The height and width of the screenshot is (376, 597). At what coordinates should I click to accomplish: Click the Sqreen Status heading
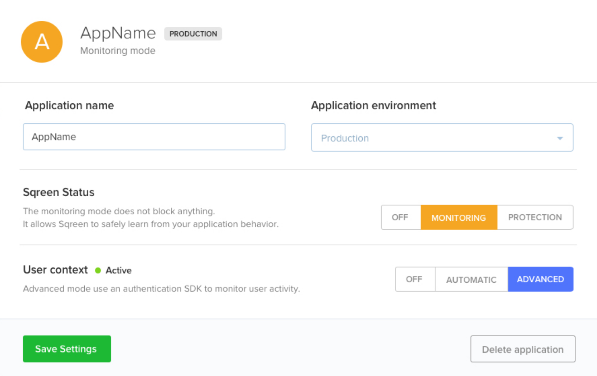(59, 192)
